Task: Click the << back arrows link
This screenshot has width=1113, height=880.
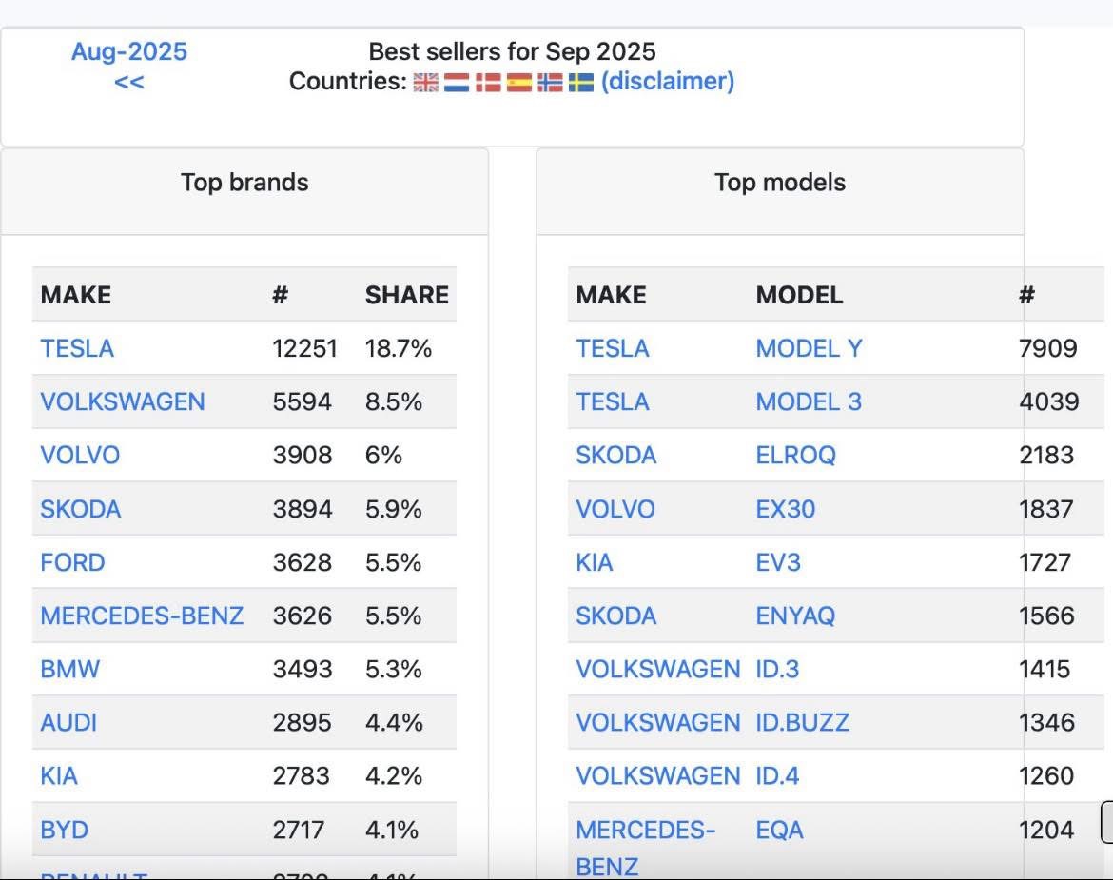Action: point(129,82)
